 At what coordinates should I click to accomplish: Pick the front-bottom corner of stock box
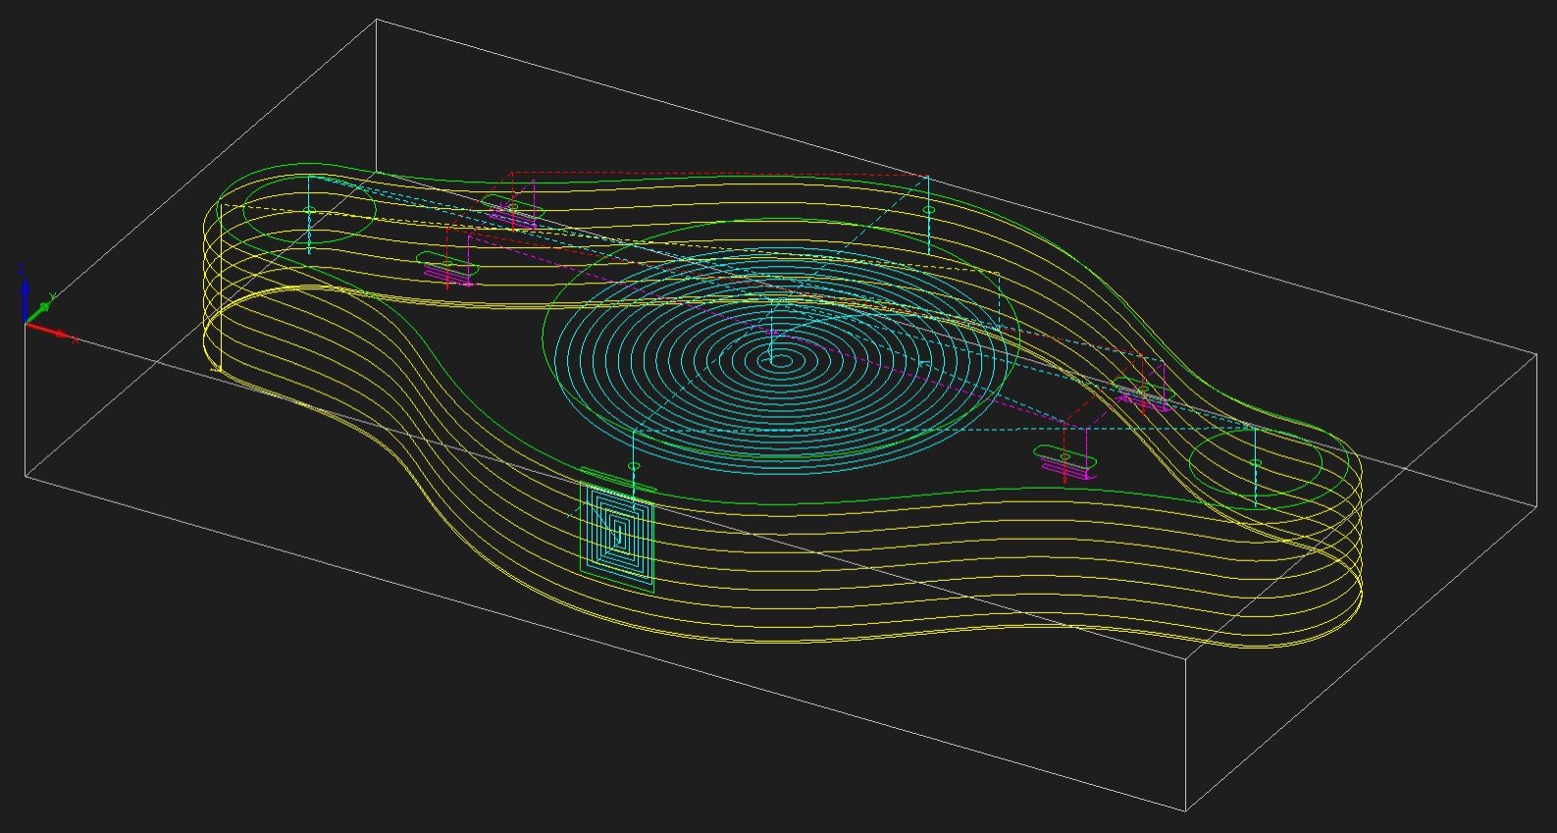tap(1186, 810)
